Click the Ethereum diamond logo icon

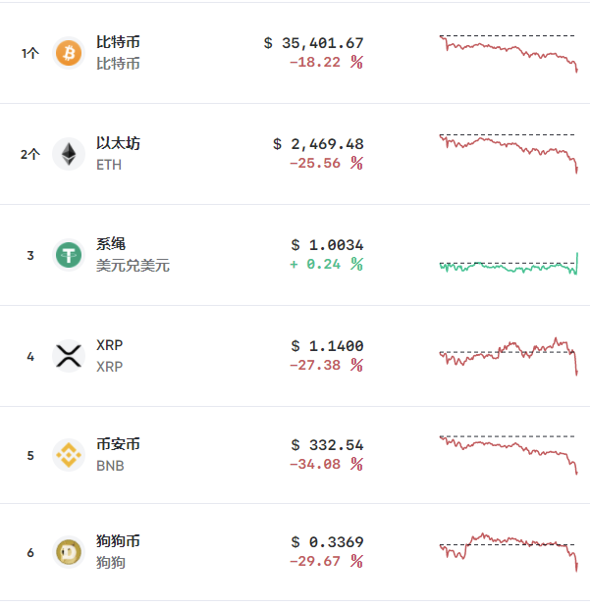point(69,154)
